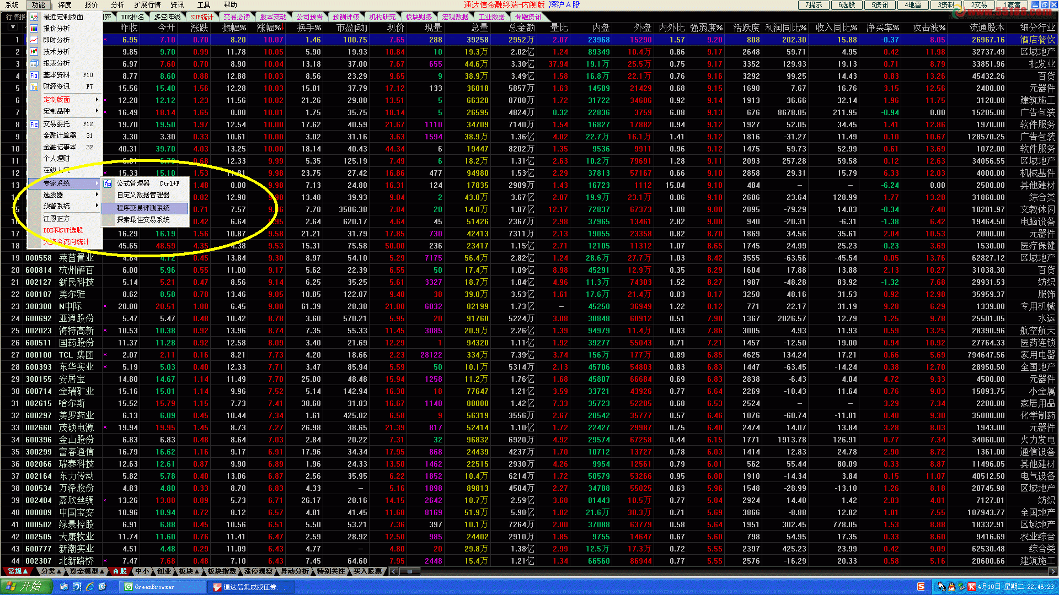This screenshot has height=595, width=1059.
Task: Choose 江恩正方 from the menu
Action: (x=65, y=219)
